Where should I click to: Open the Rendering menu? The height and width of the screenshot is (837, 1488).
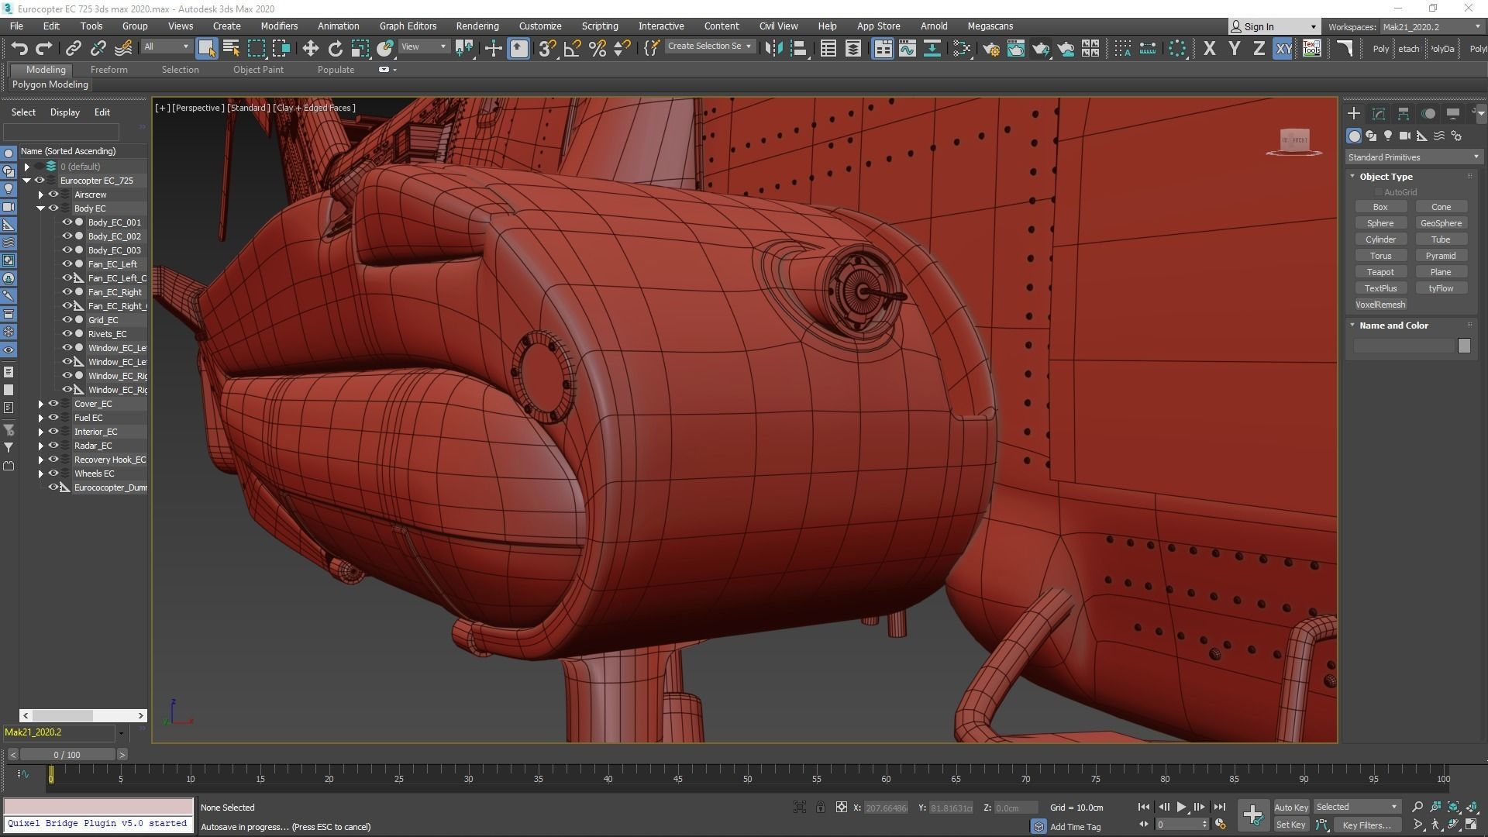pyautogui.click(x=477, y=26)
